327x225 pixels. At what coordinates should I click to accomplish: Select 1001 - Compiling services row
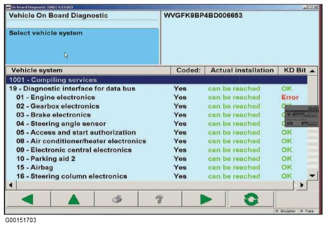pyautogui.click(x=157, y=80)
